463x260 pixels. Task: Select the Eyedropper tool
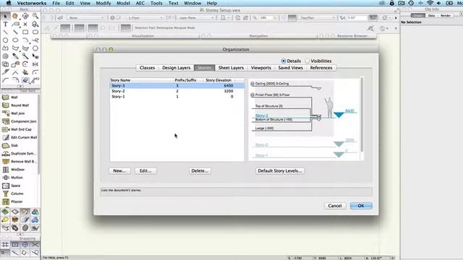pos(15,56)
